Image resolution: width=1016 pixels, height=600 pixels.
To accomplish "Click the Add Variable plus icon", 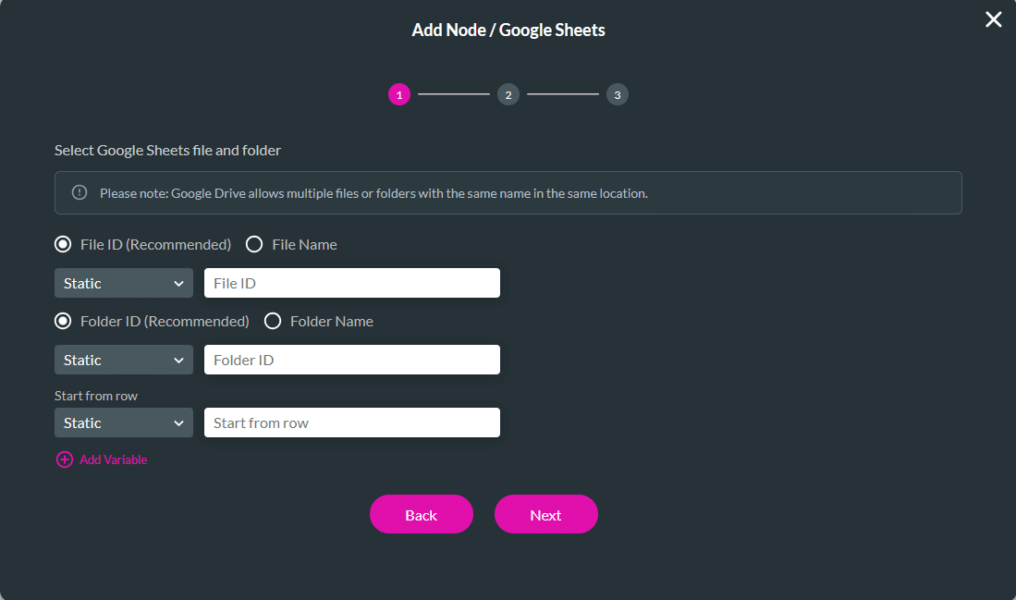I will [x=64, y=459].
